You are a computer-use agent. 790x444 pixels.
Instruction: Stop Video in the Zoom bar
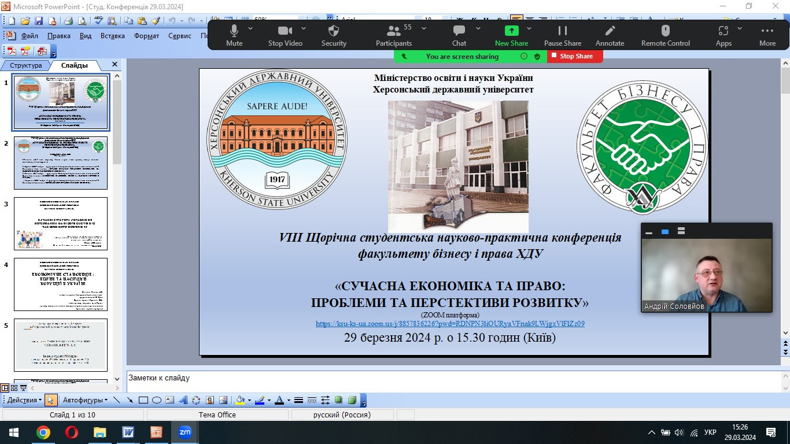click(x=285, y=35)
